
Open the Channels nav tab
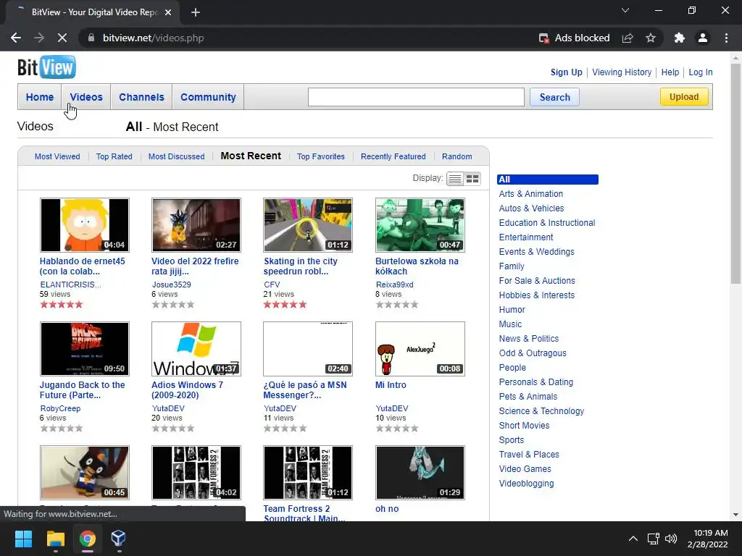tap(141, 97)
